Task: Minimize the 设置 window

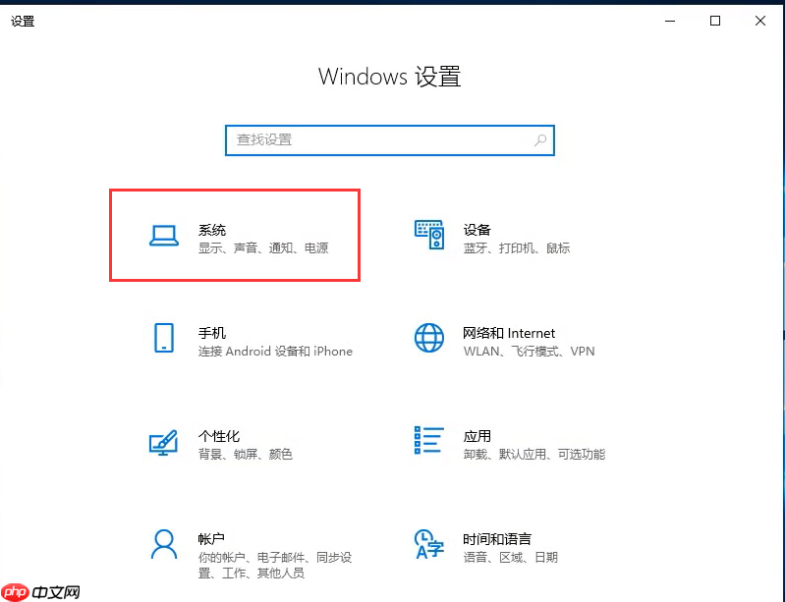Action: (x=670, y=21)
